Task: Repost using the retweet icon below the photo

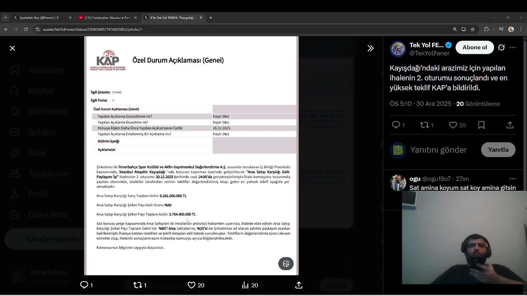Action: pos(138,285)
